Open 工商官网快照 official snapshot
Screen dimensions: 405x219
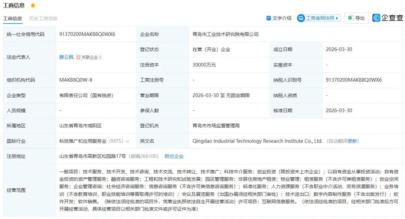(319, 18)
